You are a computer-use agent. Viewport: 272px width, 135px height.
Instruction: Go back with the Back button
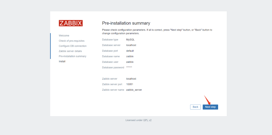[x=195, y=107]
